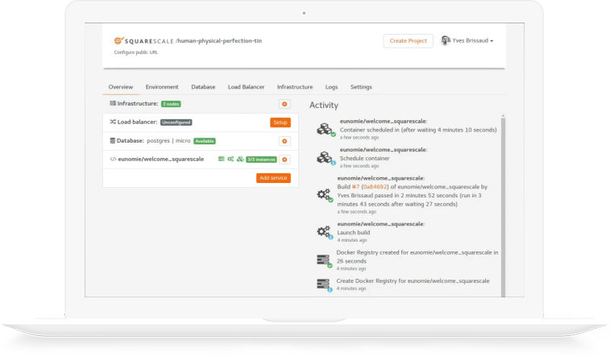
Task: Open Infrastructure settings gear button
Action: 284,104
